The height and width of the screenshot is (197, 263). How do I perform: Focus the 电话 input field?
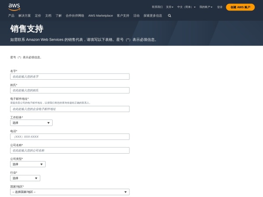coord(70,137)
